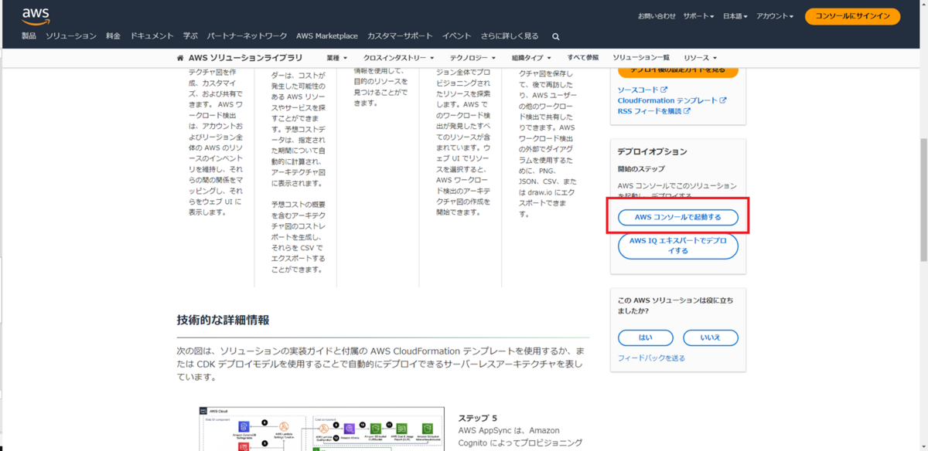Expand 業種 dropdown
928x451 pixels.
337,58
